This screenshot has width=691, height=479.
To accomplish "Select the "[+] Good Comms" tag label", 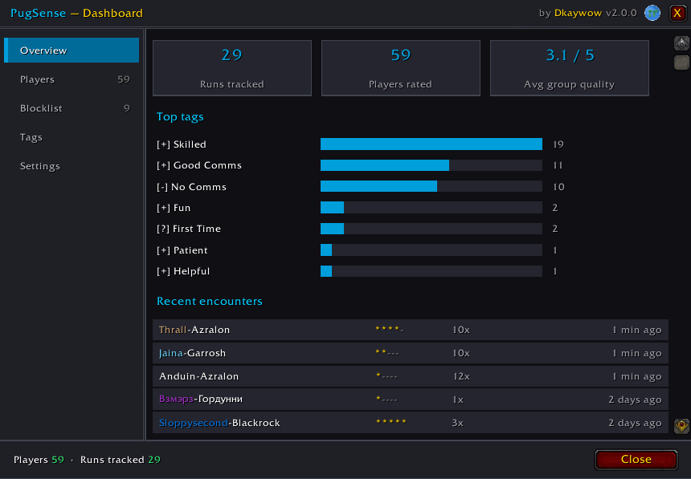I will click(x=199, y=165).
